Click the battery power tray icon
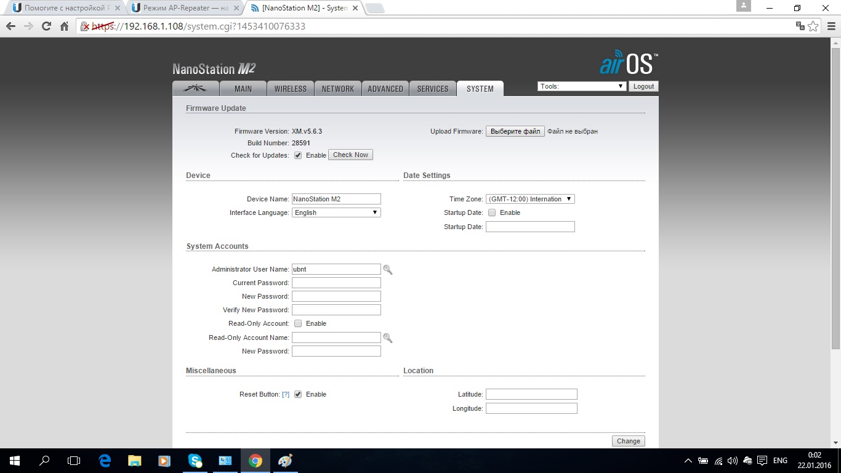 click(x=703, y=461)
